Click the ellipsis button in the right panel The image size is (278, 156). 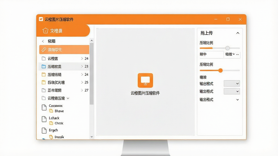pos(238,54)
